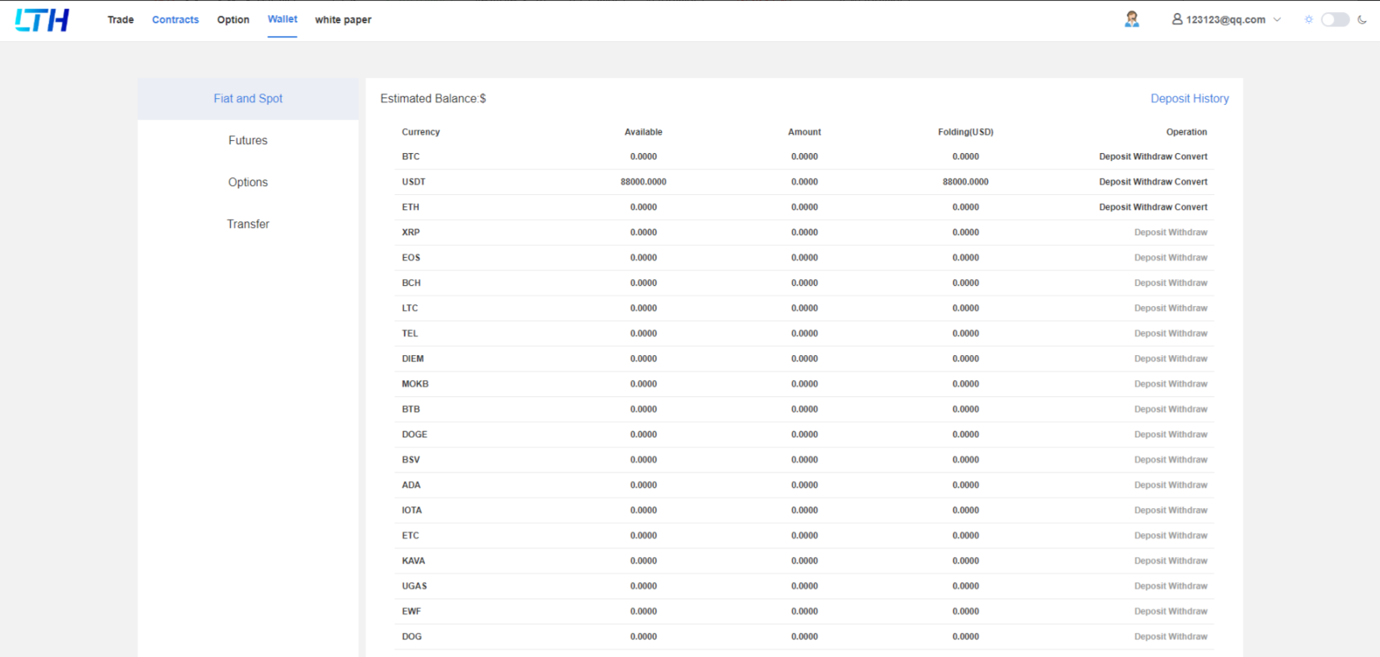Expand the account dropdown arrow
The image size is (1380, 657).
1277,19
